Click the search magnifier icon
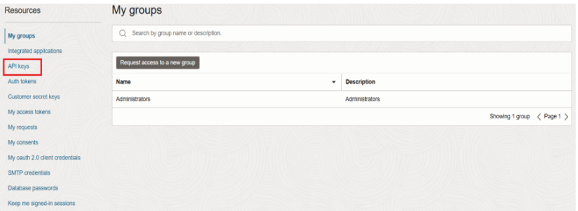578x211 pixels. 123,33
